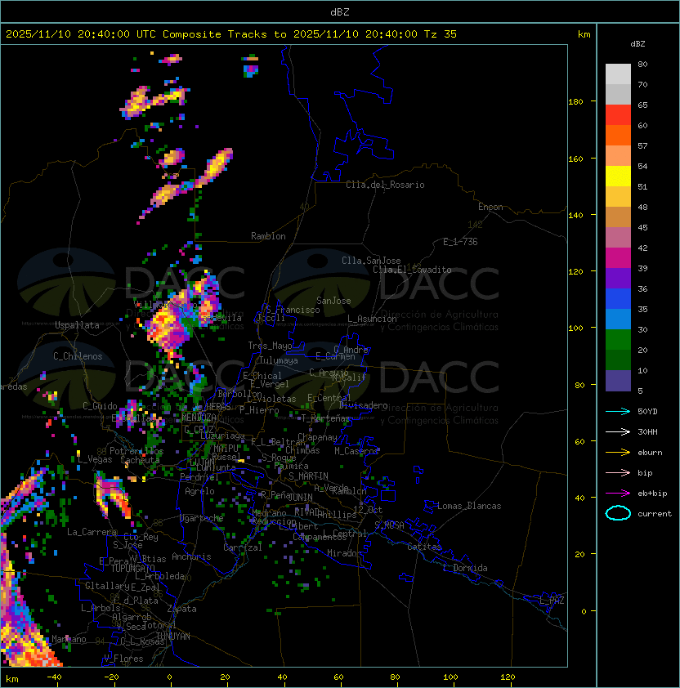Screen dimensions: 680x688
Task: Click the 'eb+bip' legend label
Action: [x=652, y=494]
